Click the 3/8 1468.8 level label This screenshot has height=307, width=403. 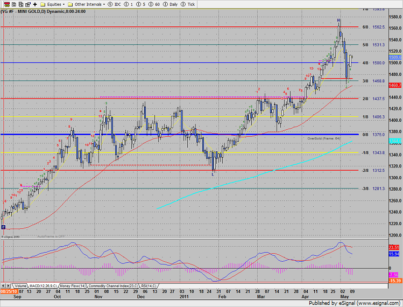pos(374,81)
